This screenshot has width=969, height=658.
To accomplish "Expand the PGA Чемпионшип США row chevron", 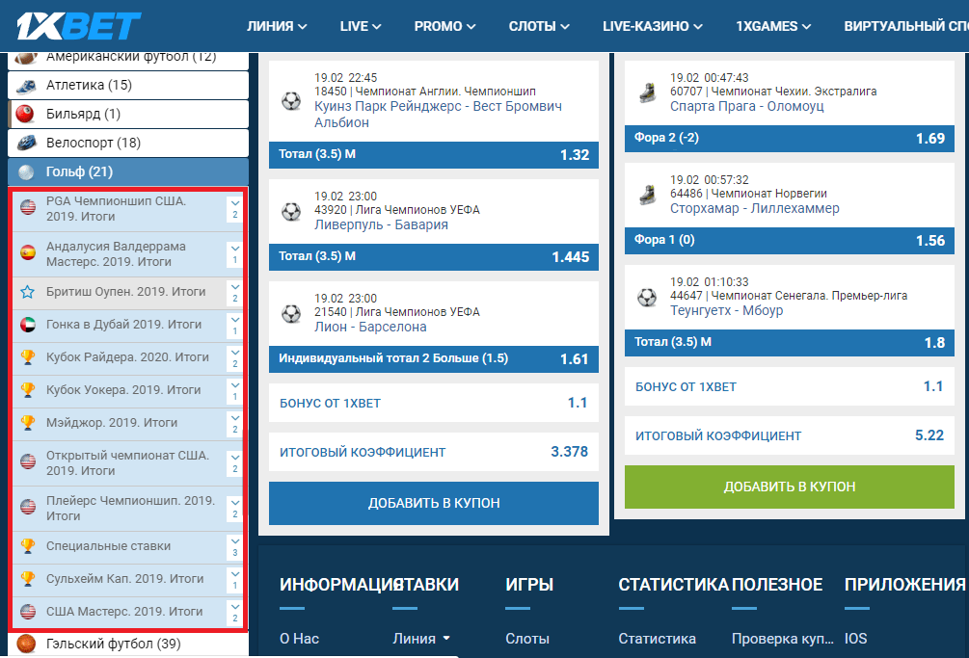I will pos(235,209).
